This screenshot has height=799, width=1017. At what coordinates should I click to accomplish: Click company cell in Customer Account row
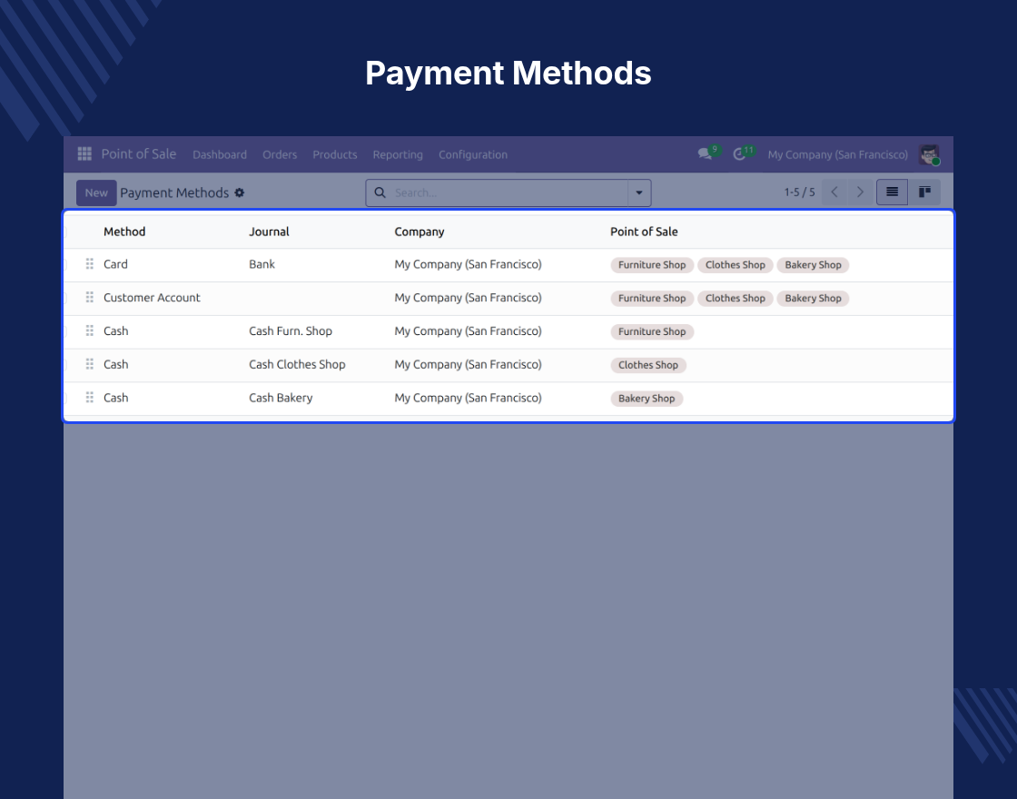pos(468,297)
